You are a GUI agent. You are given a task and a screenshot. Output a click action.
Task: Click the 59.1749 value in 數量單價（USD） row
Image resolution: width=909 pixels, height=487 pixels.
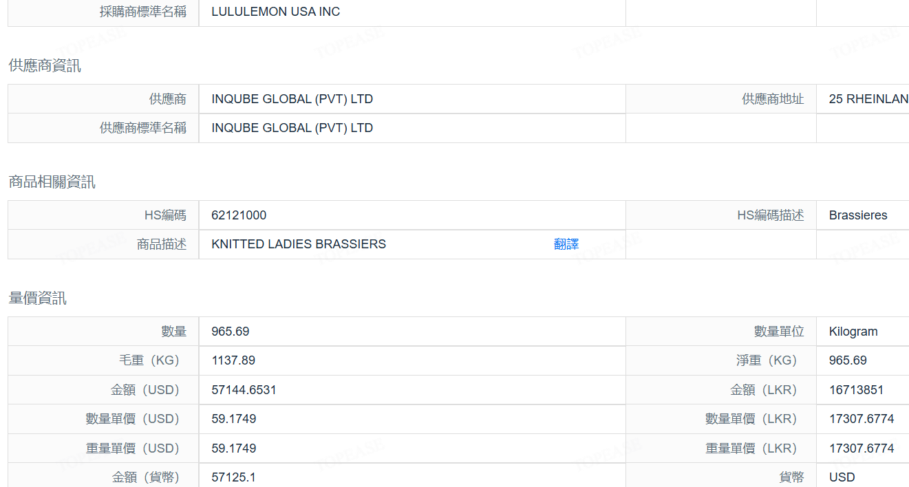pyautogui.click(x=234, y=419)
